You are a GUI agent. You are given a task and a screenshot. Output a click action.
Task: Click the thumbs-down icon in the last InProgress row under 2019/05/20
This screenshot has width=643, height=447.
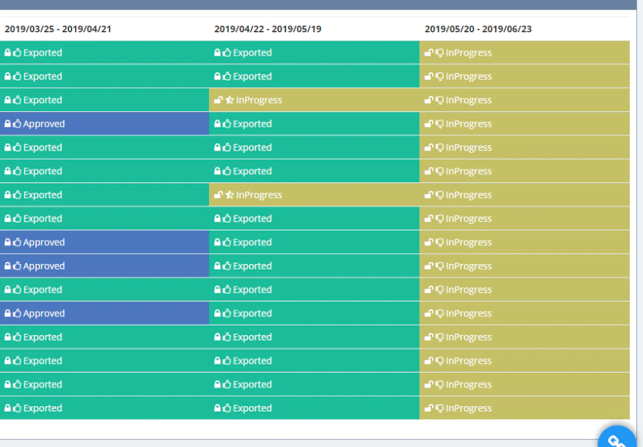pyautogui.click(x=439, y=408)
